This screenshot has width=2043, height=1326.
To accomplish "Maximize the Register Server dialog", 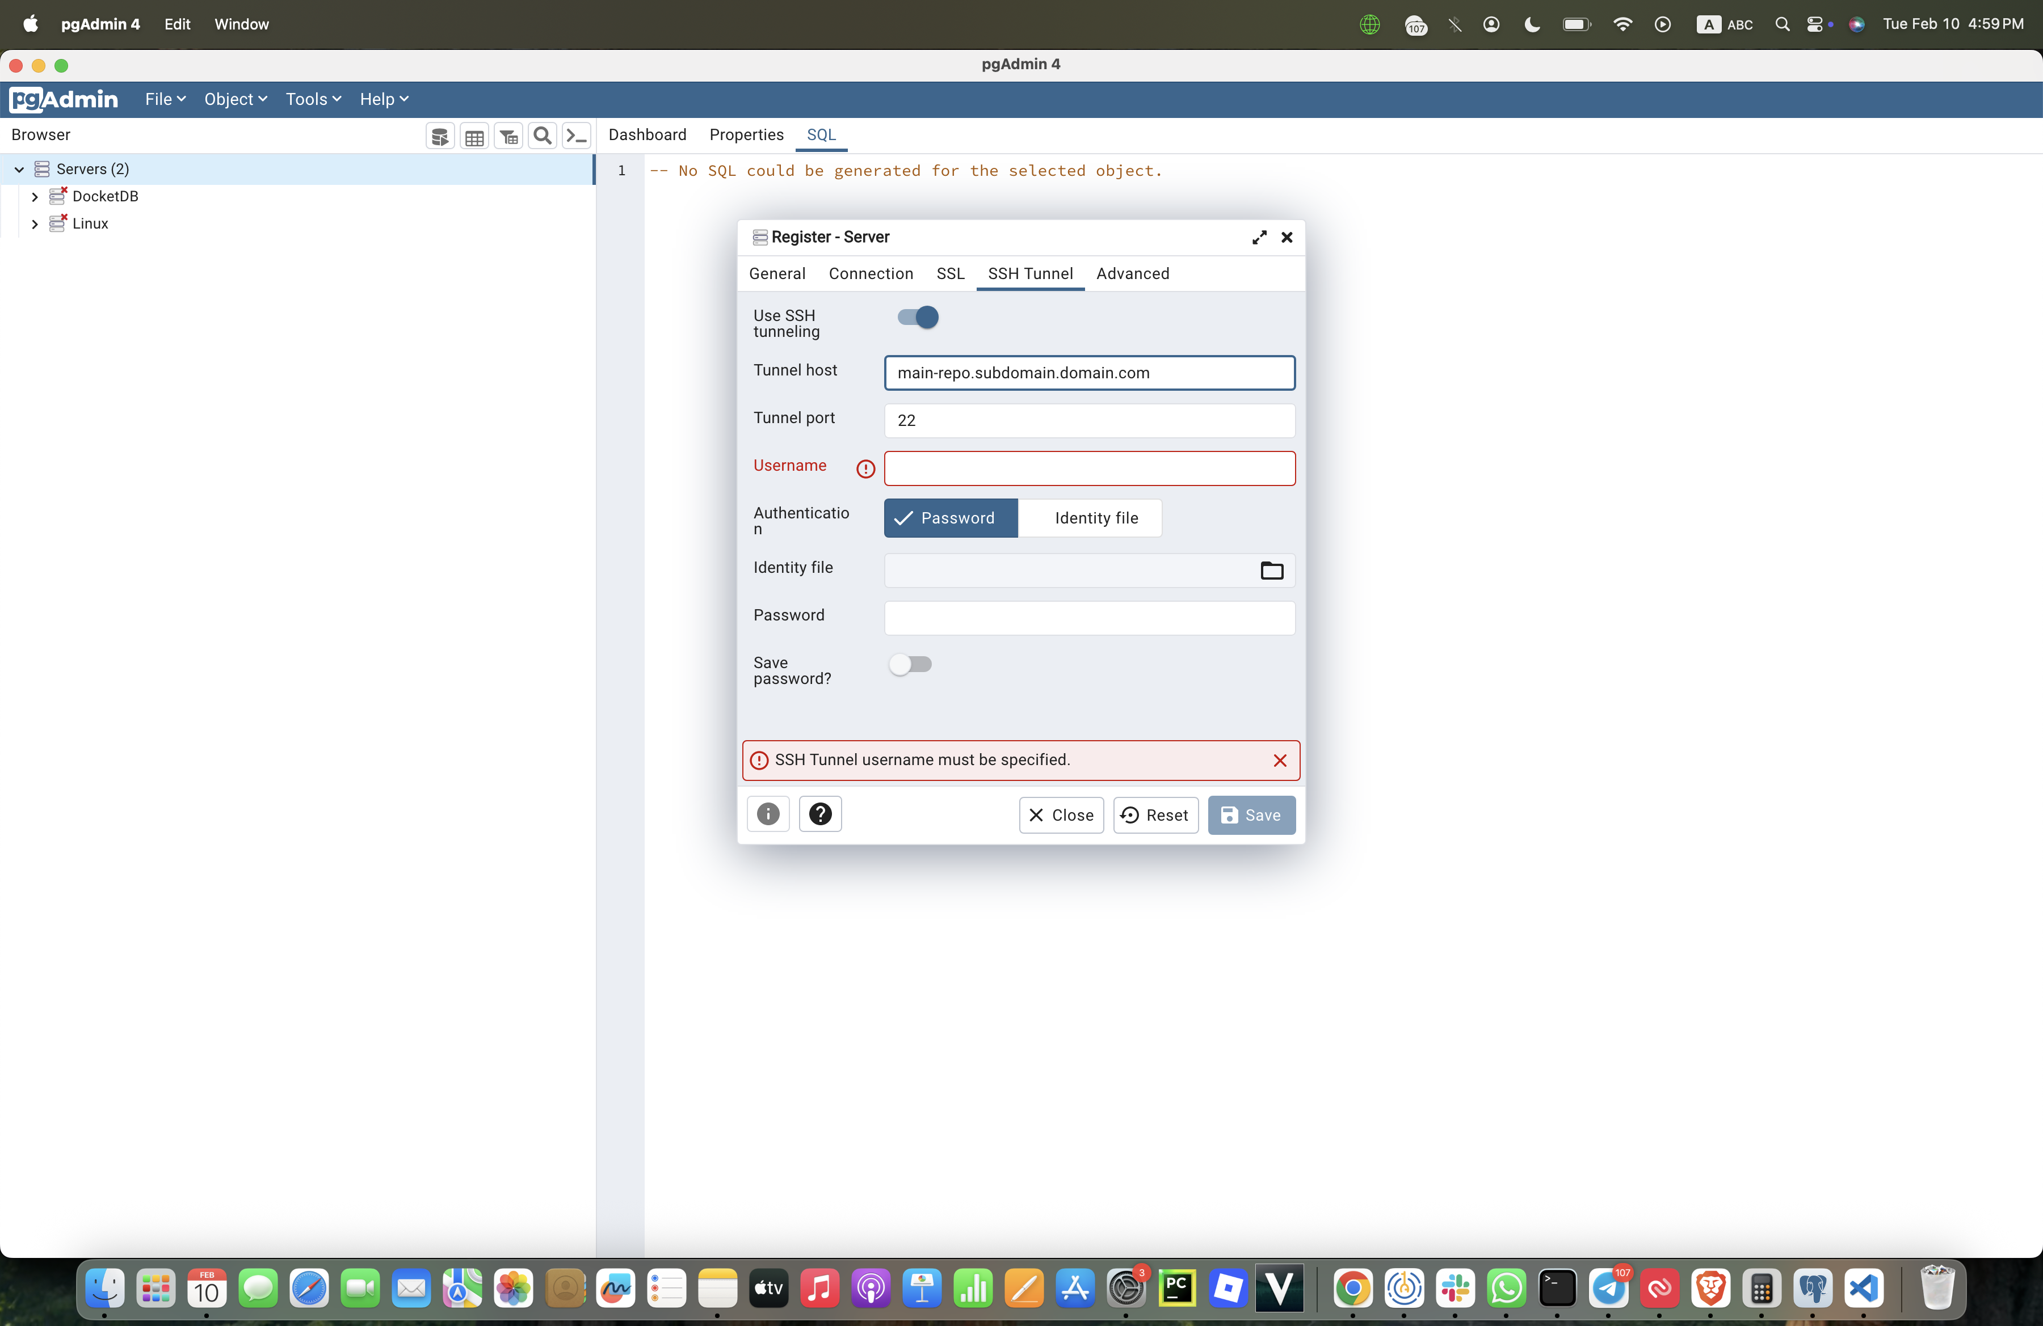I will tap(1258, 238).
